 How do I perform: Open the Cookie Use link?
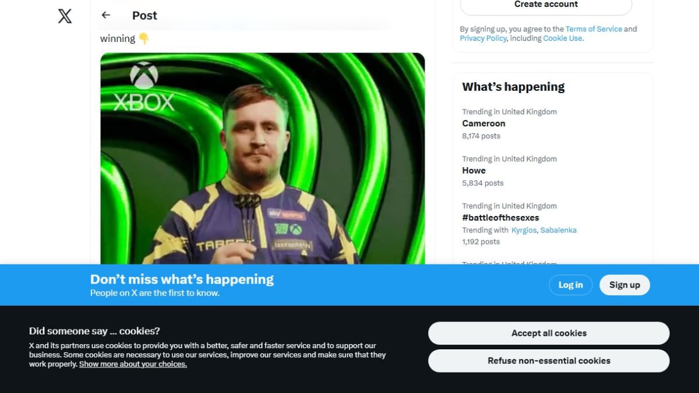coord(562,38)
